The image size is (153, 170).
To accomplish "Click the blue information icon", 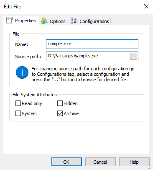I will pyautogui.click(x=22, y=72).
